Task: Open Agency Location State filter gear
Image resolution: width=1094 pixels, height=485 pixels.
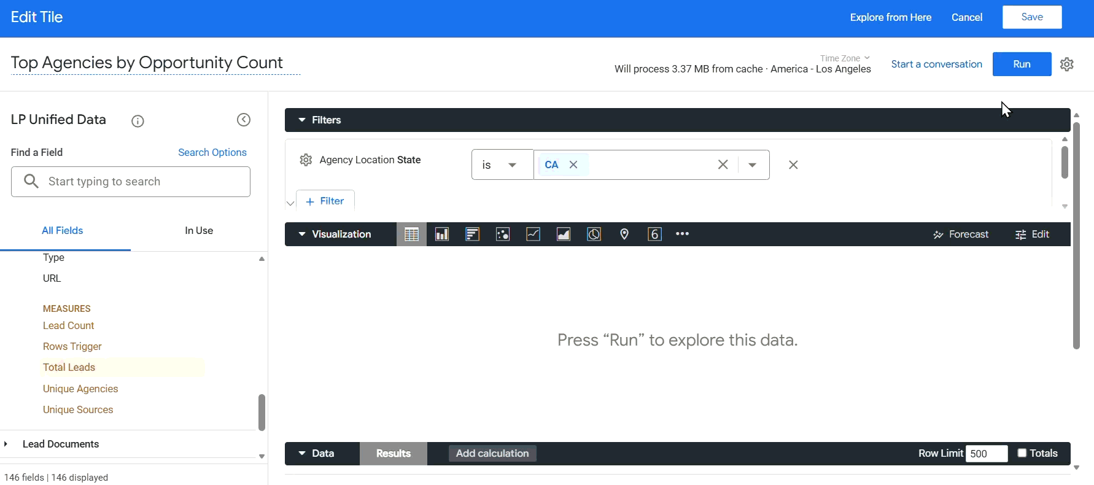Action: coord(306,160)
